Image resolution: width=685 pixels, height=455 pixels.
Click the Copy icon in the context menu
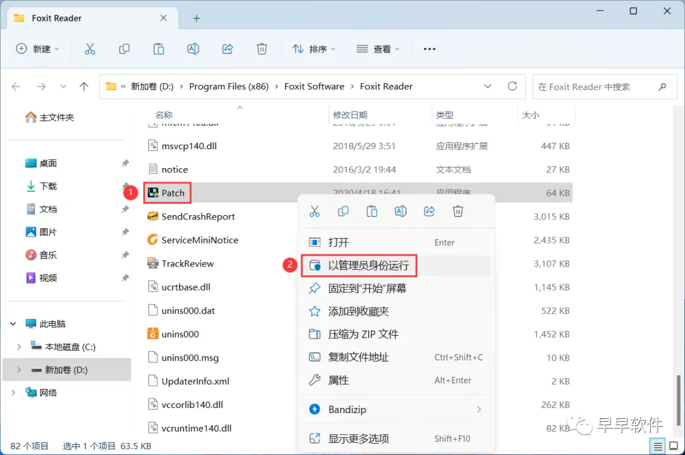coord(343,211)
